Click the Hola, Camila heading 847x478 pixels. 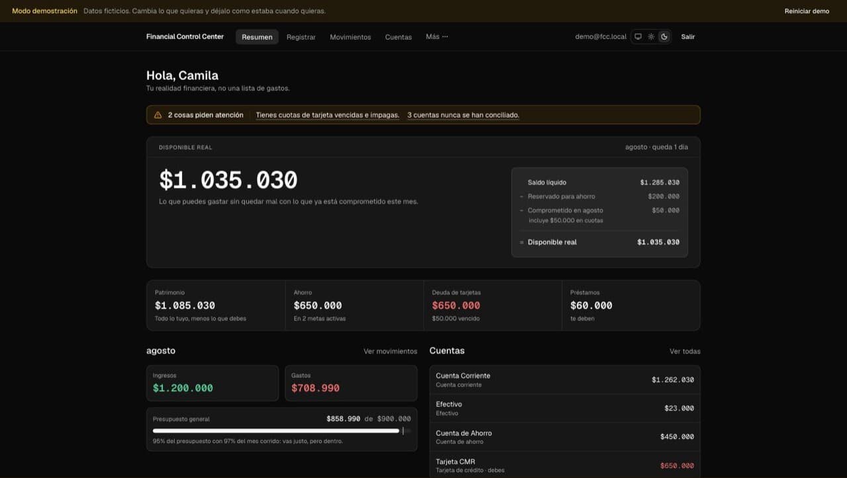pyautogui.click(x=183, y=75)
